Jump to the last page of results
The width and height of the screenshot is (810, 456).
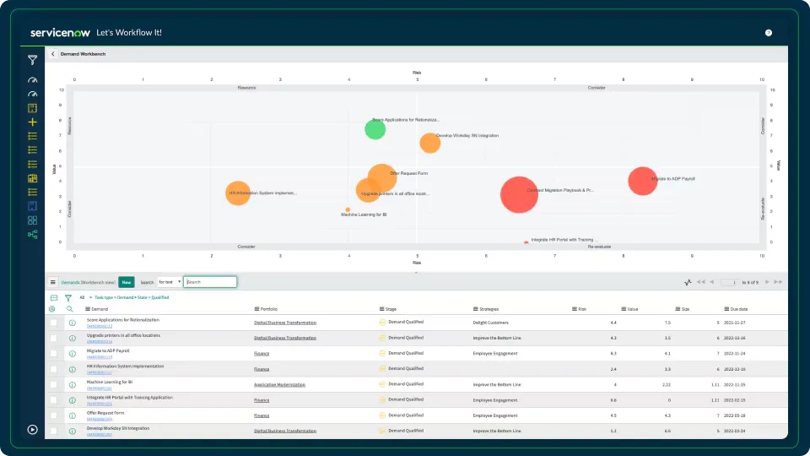click(778, 282)
